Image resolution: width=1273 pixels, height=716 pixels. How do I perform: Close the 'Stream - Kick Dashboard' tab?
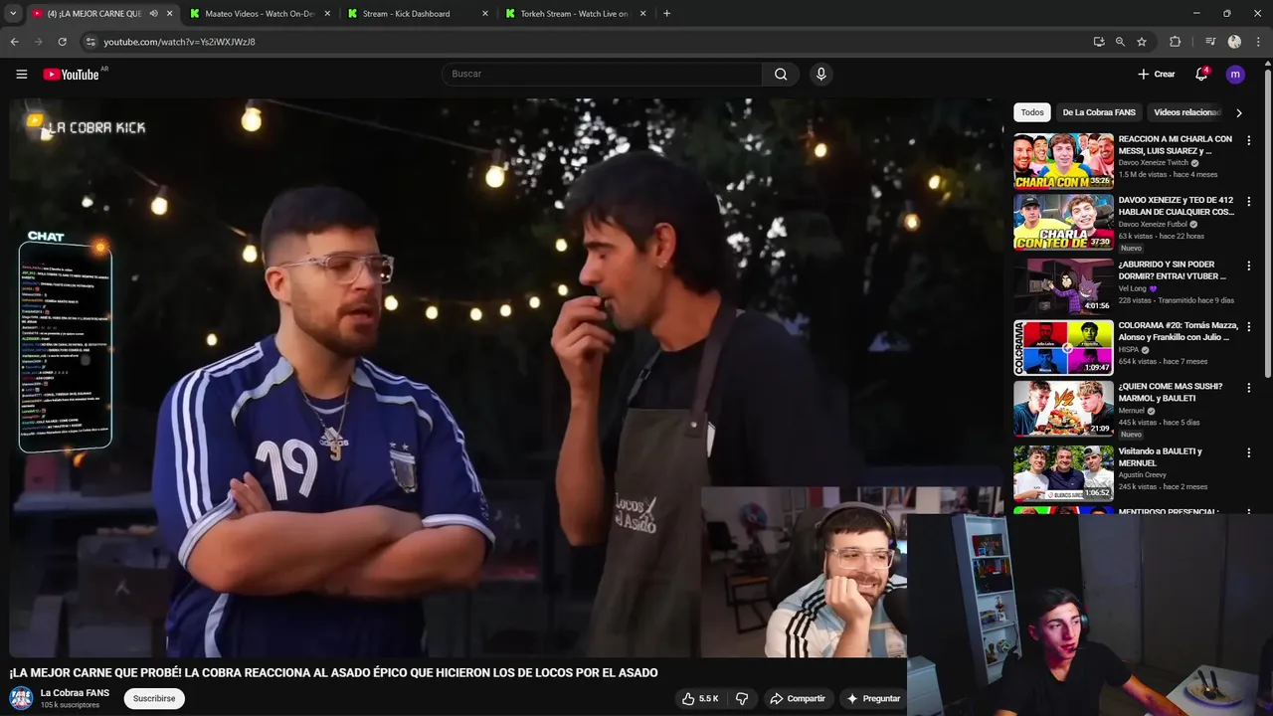(485, 14)
